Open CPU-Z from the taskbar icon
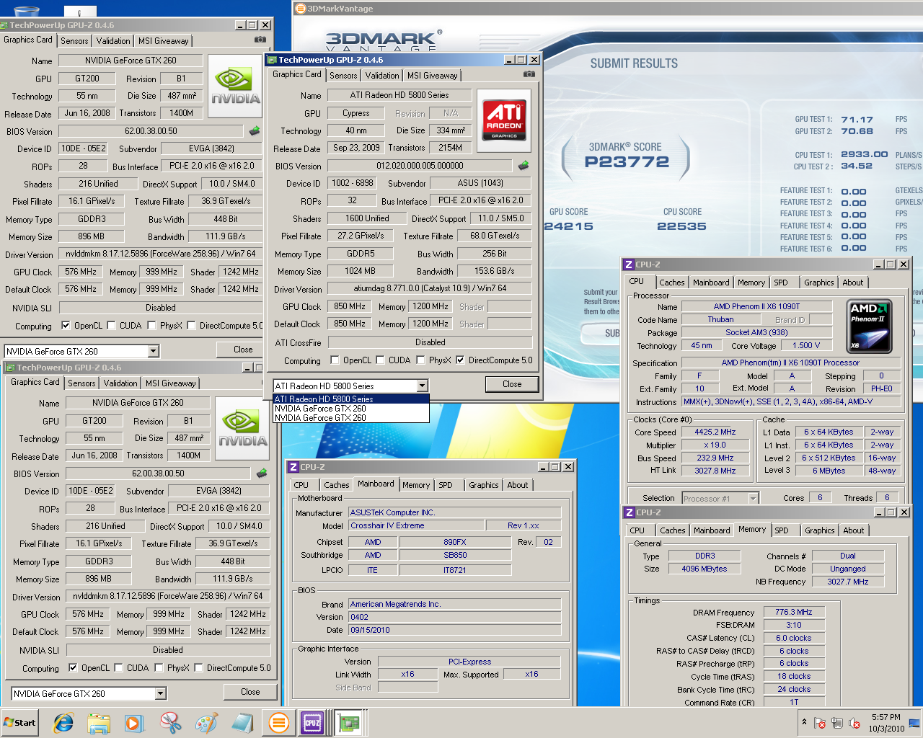Viewport: 923px width, 738px height. pyautogui.click(x=312, y=723)
